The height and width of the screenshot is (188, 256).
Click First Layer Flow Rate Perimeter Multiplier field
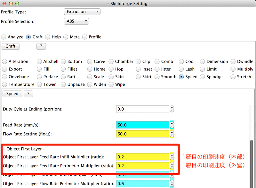pos(143,184)
